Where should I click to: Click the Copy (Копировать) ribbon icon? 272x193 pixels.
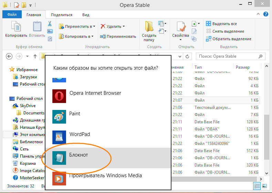coord(16,26)
